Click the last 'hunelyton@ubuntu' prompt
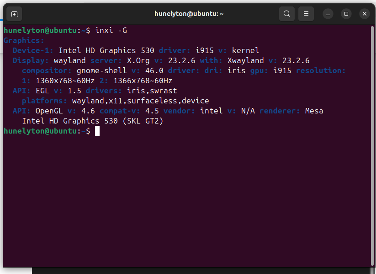 40,131
